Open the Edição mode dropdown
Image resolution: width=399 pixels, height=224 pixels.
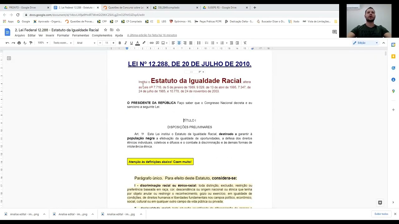coord(365,43)
